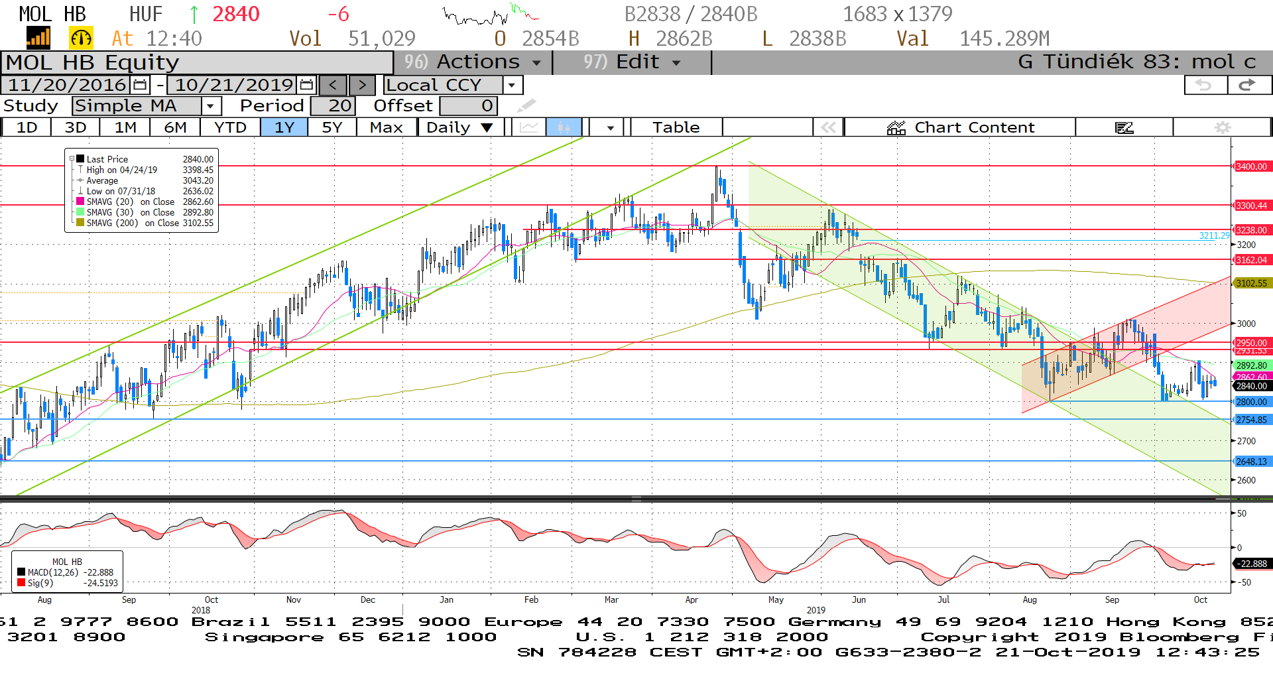Click the 2800.00 blue support level label
The image size is (1273, 689).
(1251, 402)
